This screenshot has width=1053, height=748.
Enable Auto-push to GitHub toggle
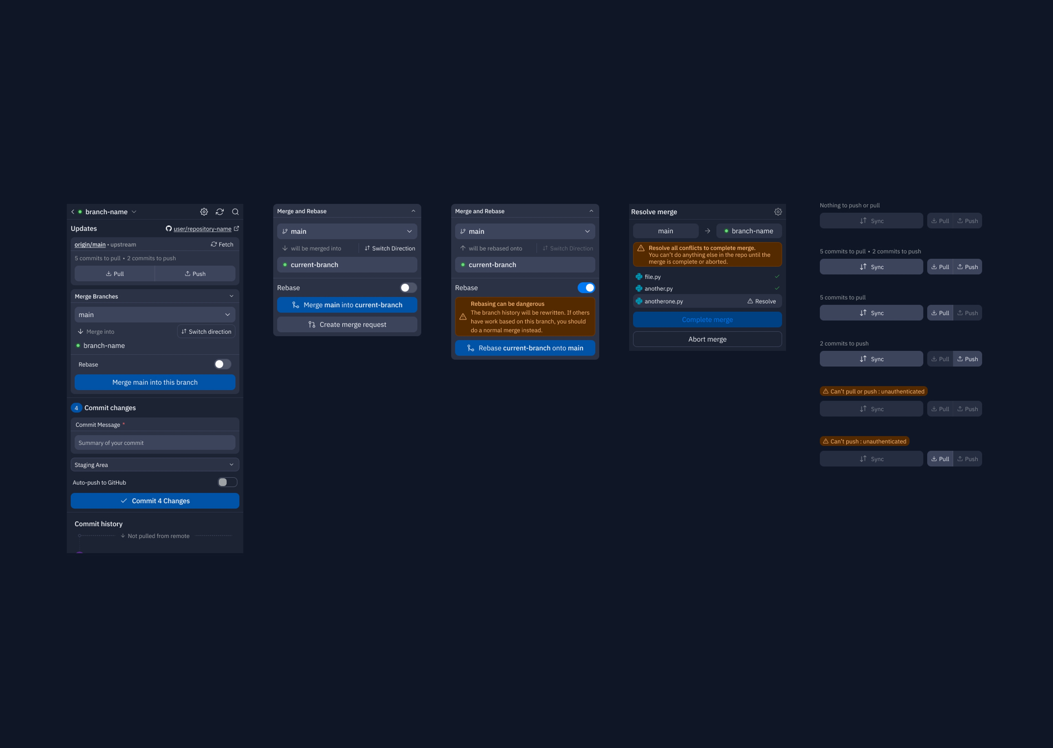[227, 482]
